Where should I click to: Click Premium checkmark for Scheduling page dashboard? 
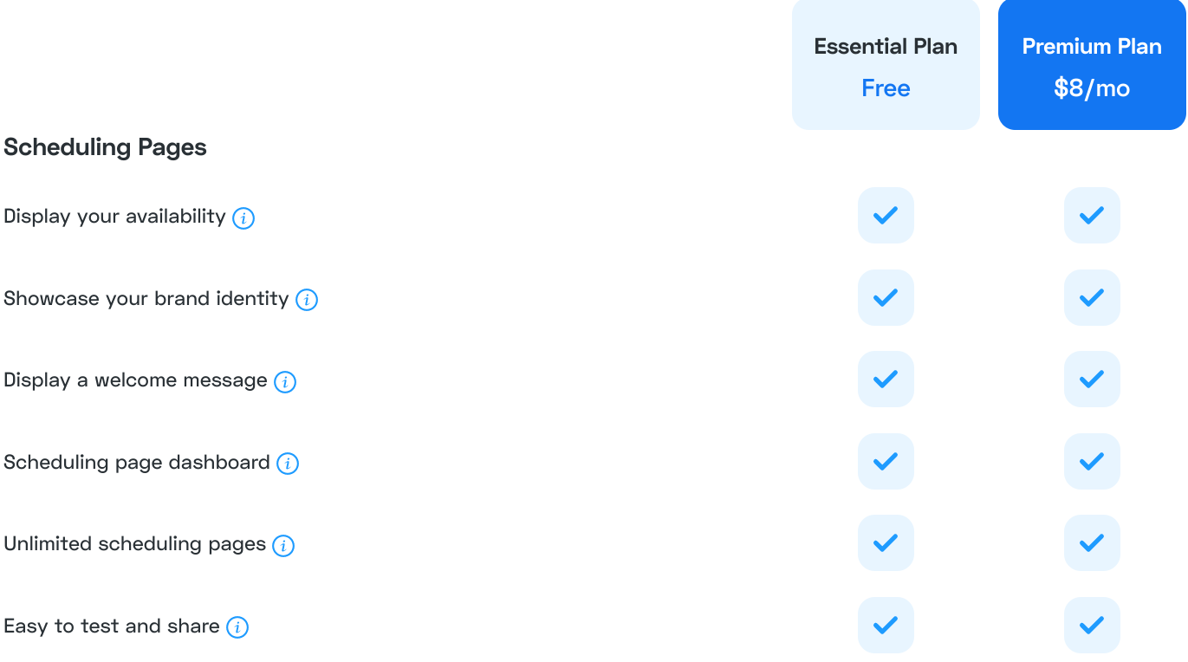click(1092, 461)
